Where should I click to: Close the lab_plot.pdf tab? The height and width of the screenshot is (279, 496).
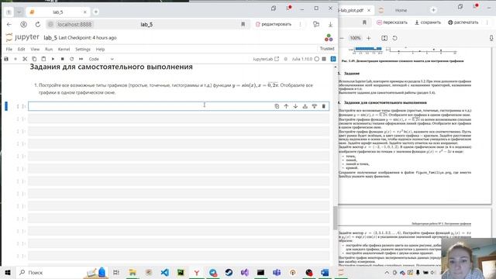coord(369,10)
